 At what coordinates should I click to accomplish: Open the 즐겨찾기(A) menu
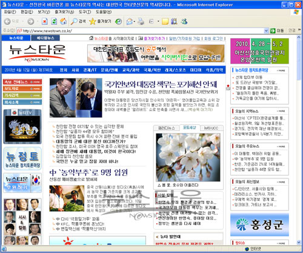tap(64, 12)
